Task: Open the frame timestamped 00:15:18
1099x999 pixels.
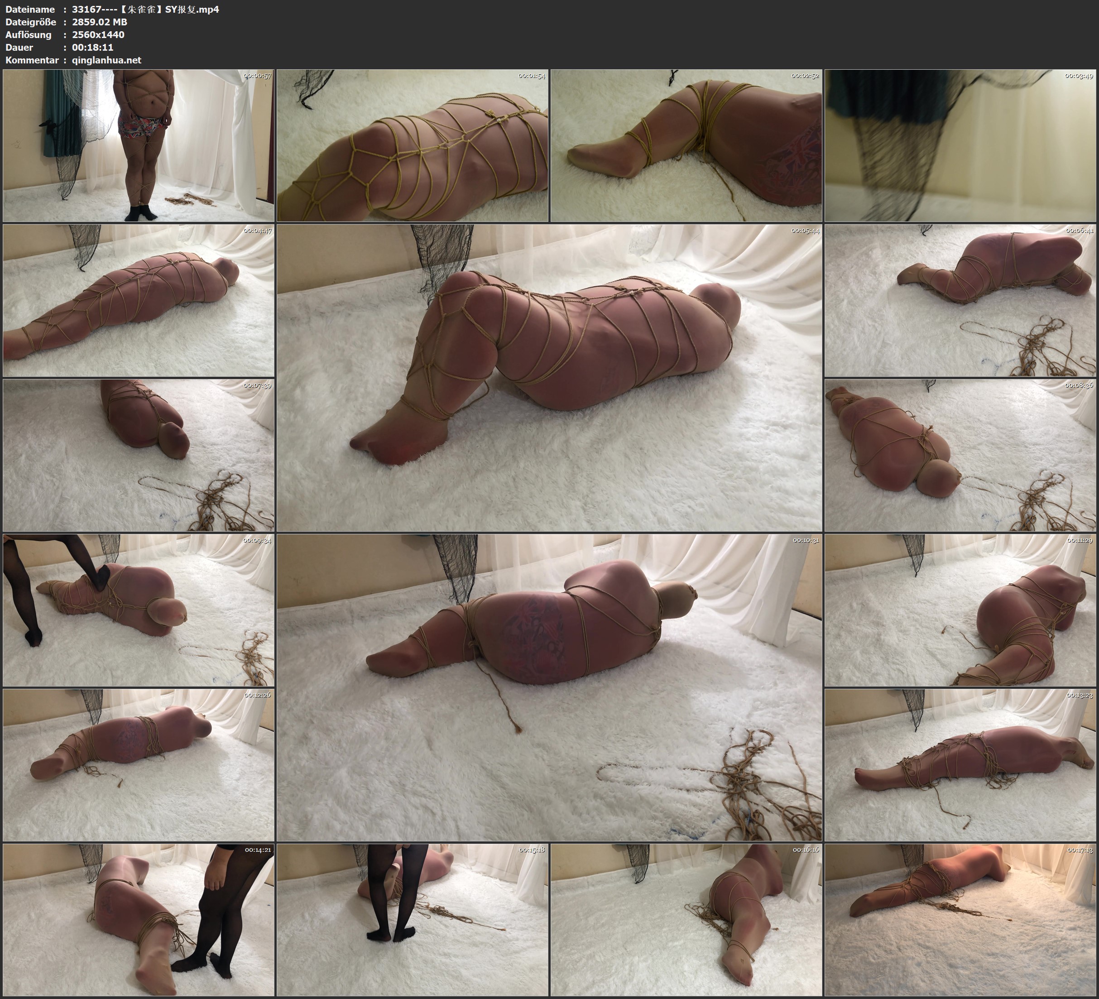Action: (413, 920)
